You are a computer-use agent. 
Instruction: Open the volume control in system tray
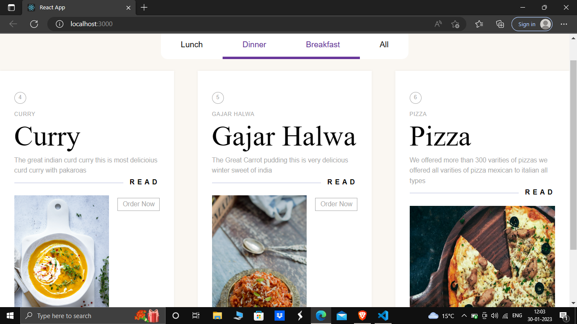click(495, 315)
